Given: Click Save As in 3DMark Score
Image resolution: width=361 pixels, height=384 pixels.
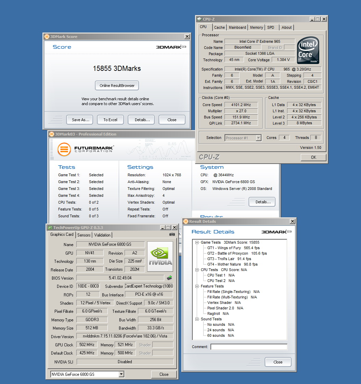Looking at the screenshot, I should [x=80, y=120].
